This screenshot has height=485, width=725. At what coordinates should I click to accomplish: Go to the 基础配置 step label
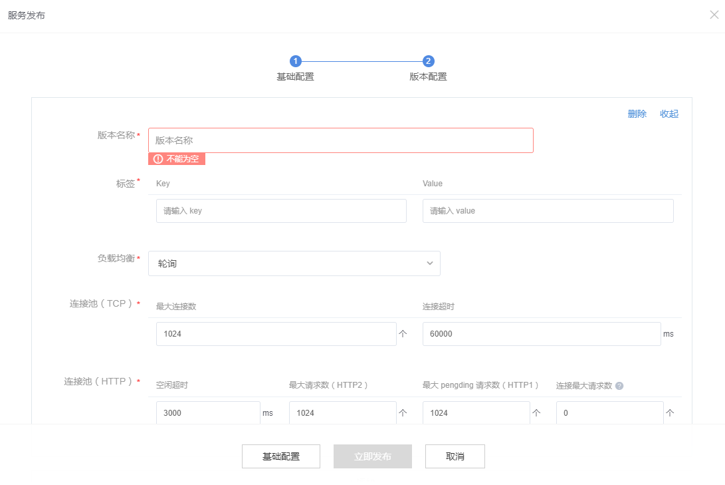[295, 77]
